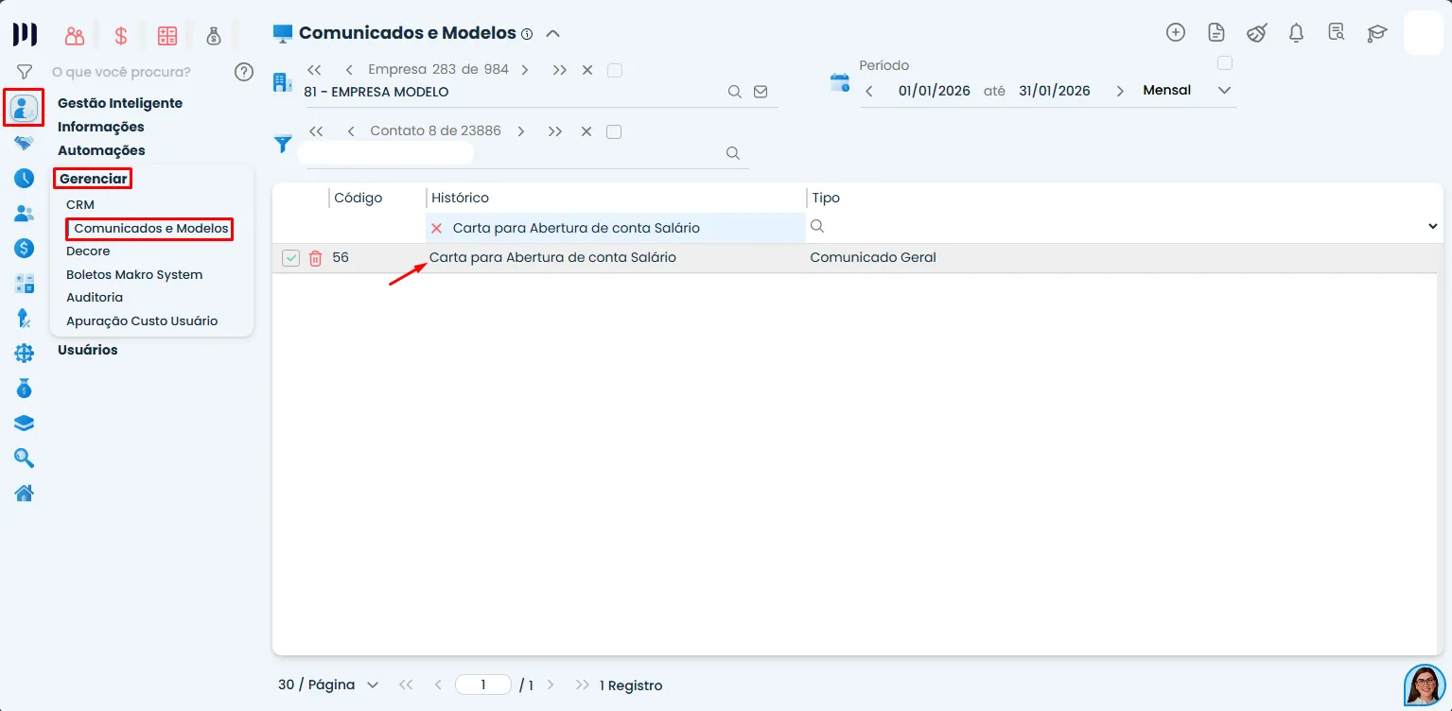Screen dimensions: 1452x711
Task: Click the envelope icon beside the company search field
Action: click(760, 92)
